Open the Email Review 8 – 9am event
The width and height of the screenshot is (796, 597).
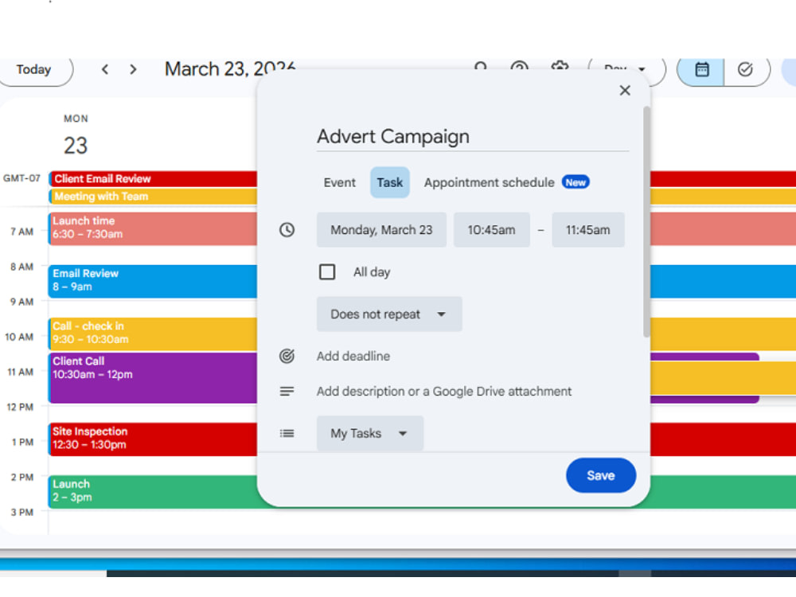[x=154, y=281]
